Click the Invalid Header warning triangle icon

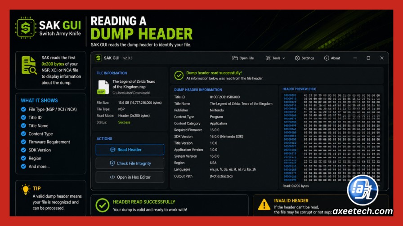coord(264,205)
